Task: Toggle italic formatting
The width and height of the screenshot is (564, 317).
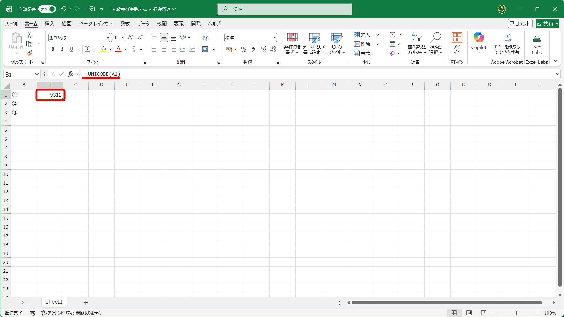Action: pos(62,49)
